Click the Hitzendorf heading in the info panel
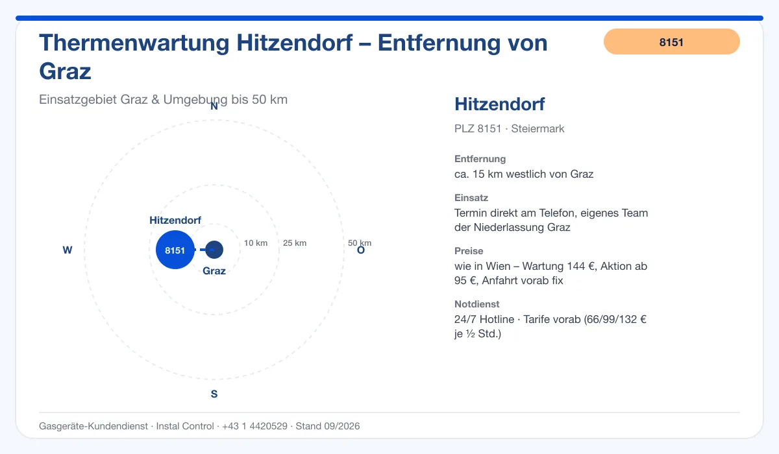 (x=500, y=104)
